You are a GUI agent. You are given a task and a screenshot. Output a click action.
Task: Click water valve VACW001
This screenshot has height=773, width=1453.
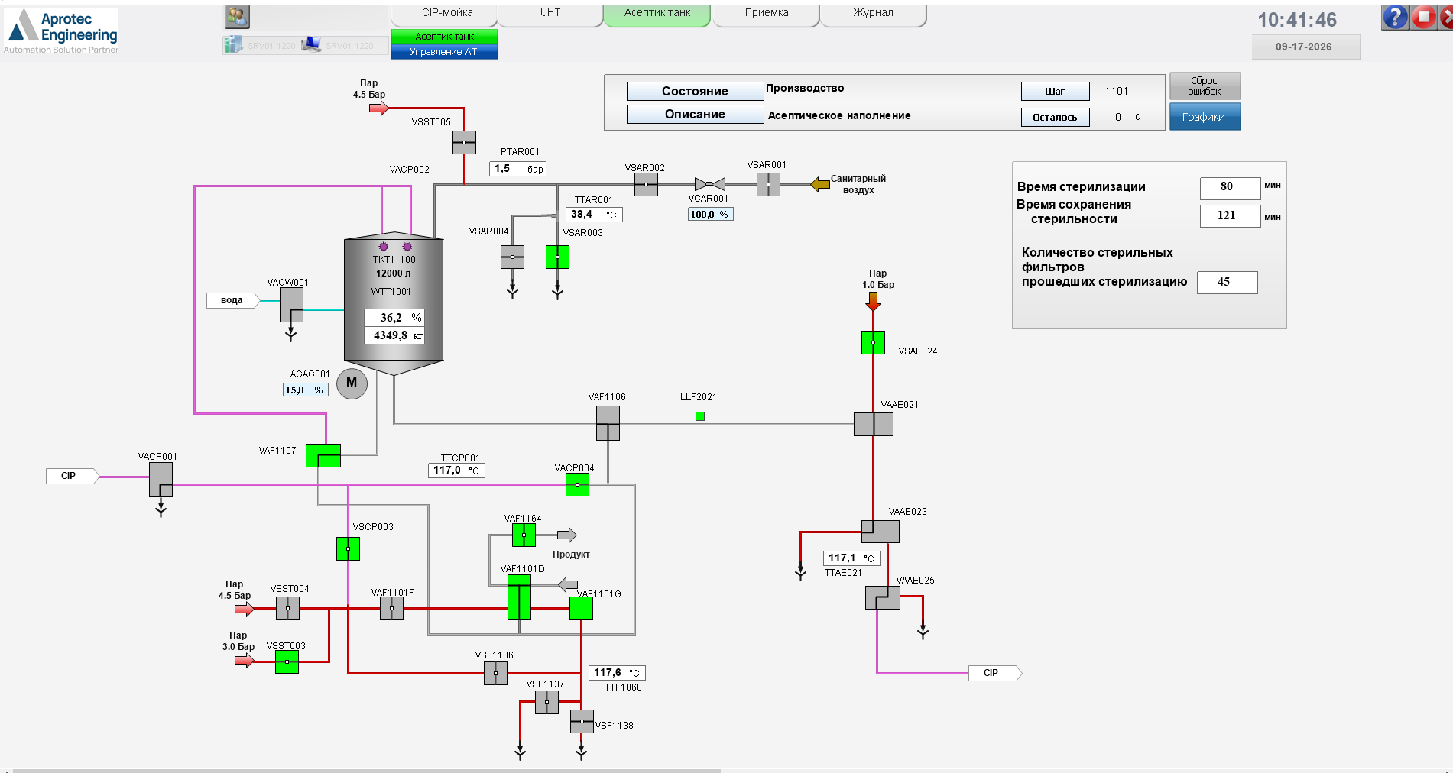click(x=291, y=305)
